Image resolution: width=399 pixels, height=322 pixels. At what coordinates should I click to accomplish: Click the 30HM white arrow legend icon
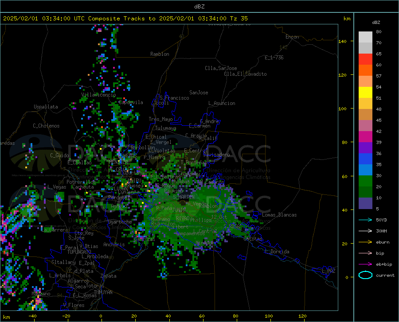click(x=365, y=231)
